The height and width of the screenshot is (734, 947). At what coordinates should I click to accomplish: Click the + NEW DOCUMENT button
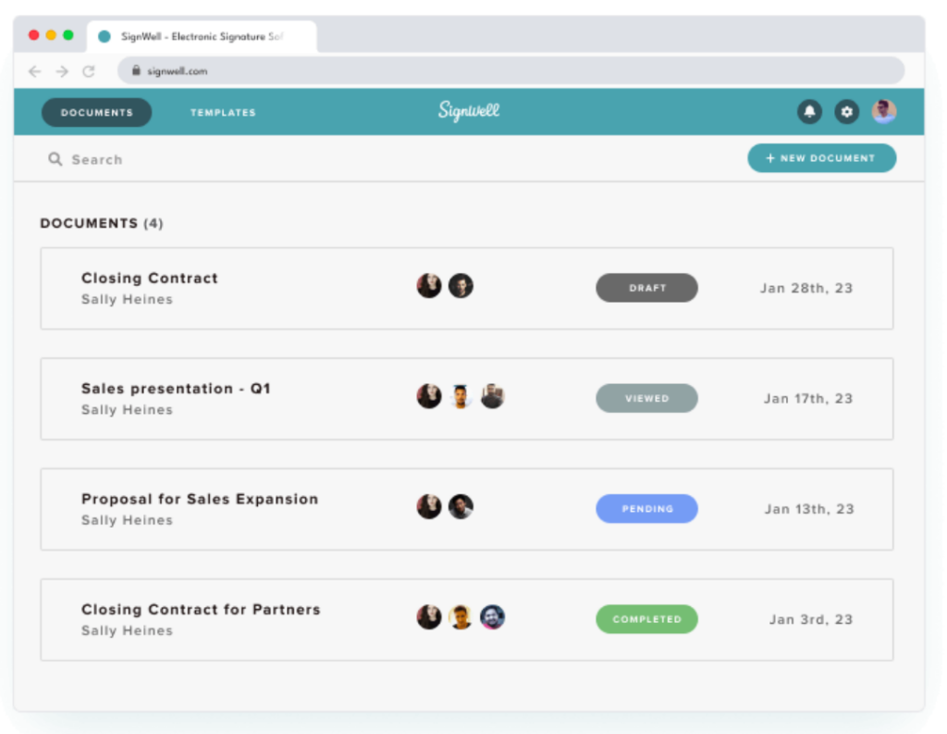click(821, 157)
